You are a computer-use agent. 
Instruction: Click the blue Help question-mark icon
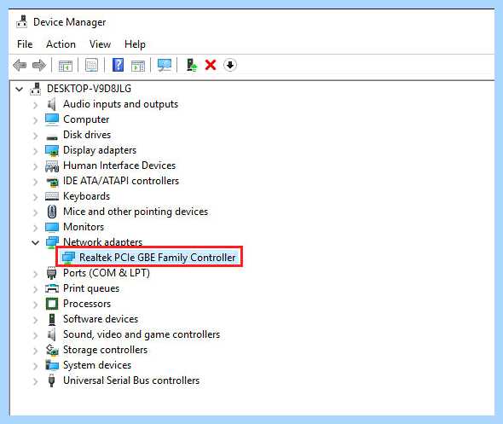(x=118, y=65)
